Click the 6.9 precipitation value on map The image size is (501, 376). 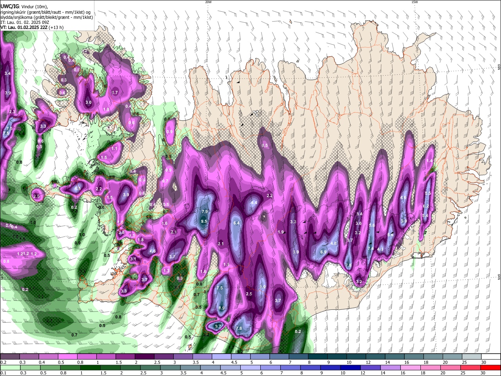(x=323, y=252)
